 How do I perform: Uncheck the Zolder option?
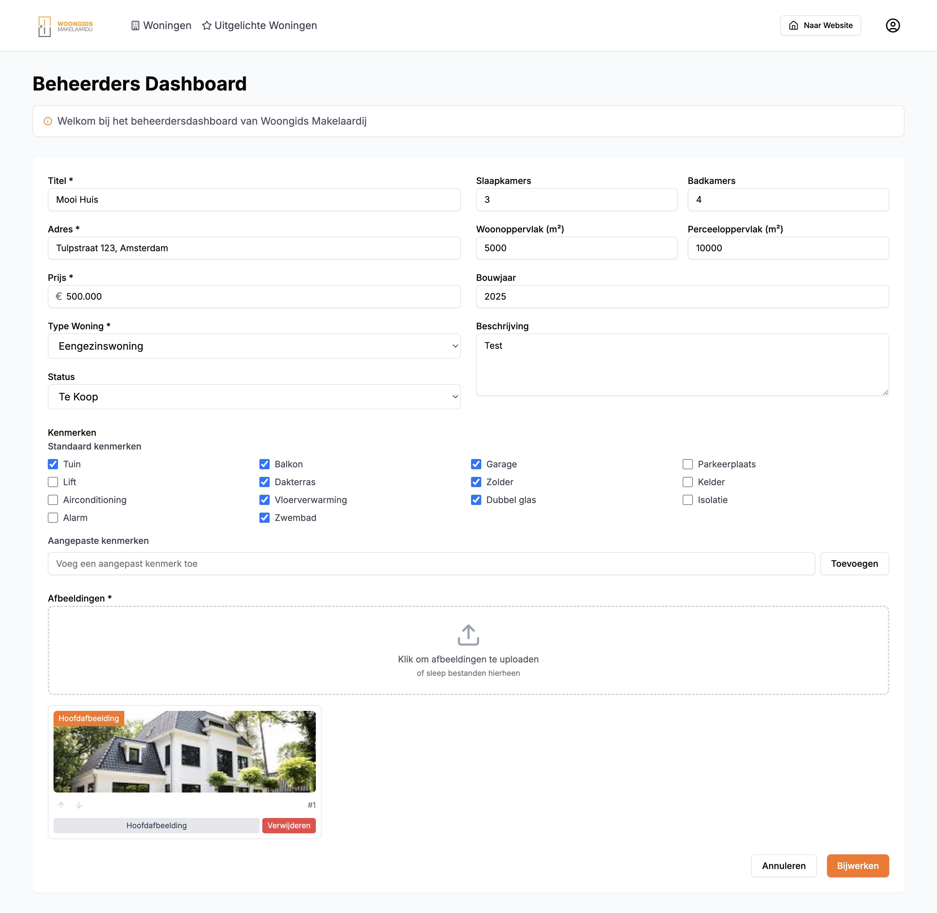pos(476,482)
